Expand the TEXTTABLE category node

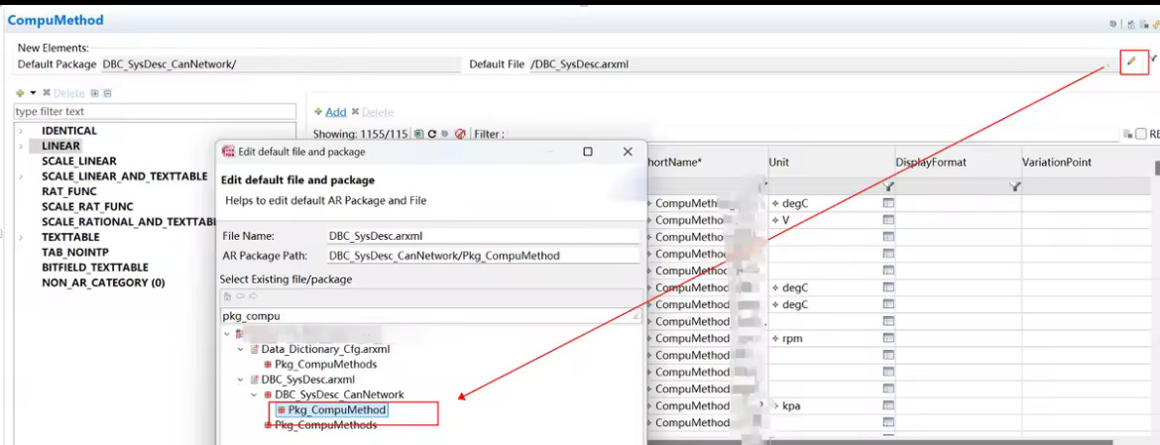(x=21, y=237)
